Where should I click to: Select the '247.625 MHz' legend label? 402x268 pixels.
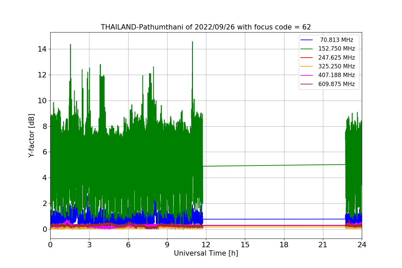[337, 58]
